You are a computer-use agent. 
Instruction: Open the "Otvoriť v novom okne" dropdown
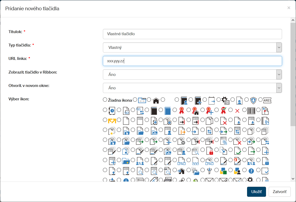pos(192,88)
